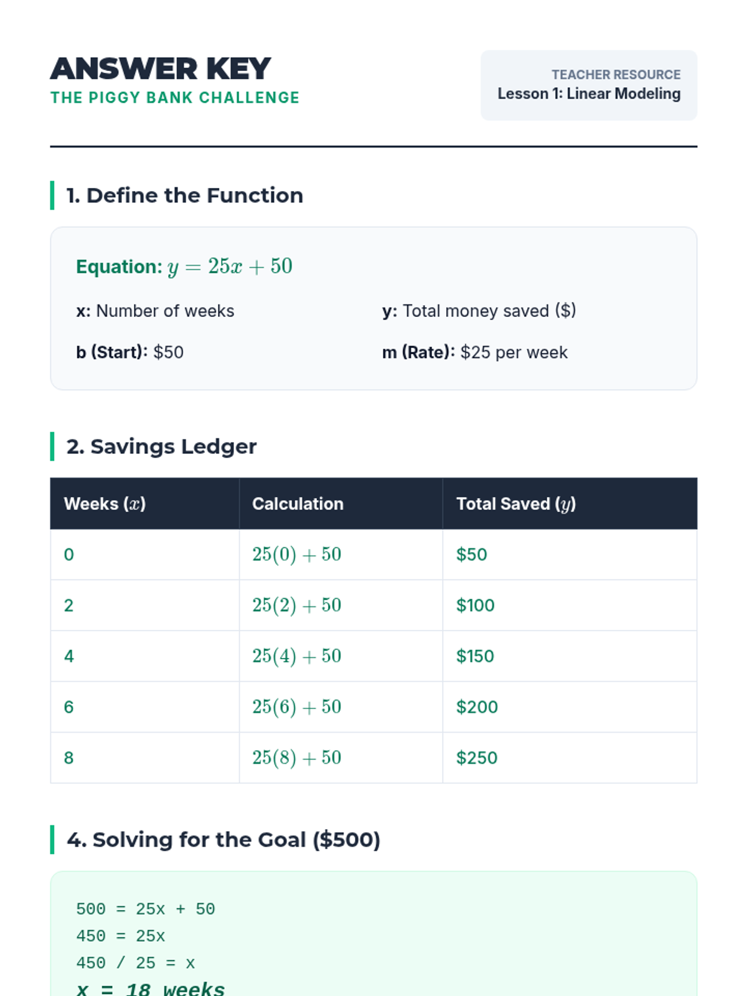Screen dimensions: 747x996
Task: Click the x: Number of weeks definition
Action: [x=155, y=311]
